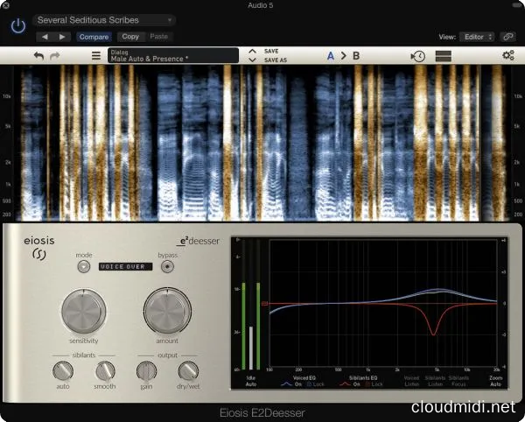
Task: Open the View Editor dropdown
Action: [478, 37]
